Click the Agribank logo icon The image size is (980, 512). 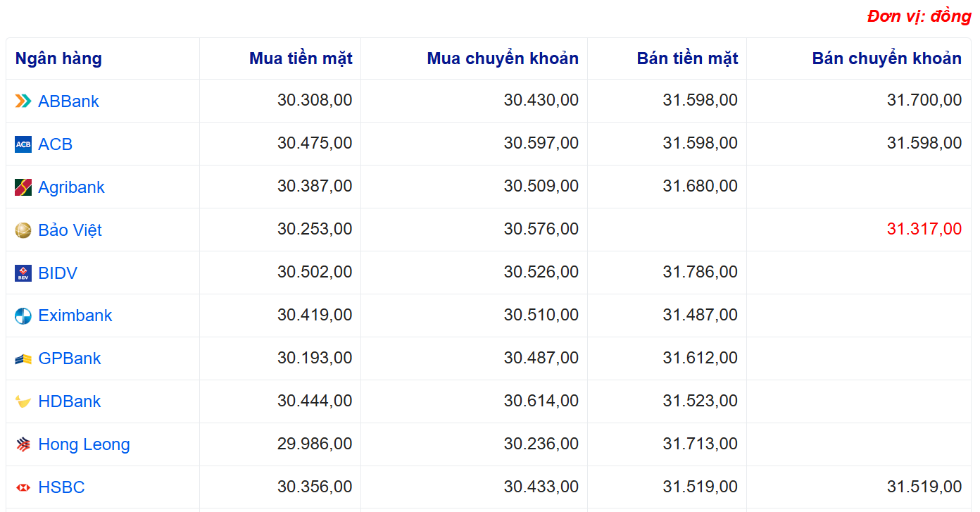click(23, 187)
